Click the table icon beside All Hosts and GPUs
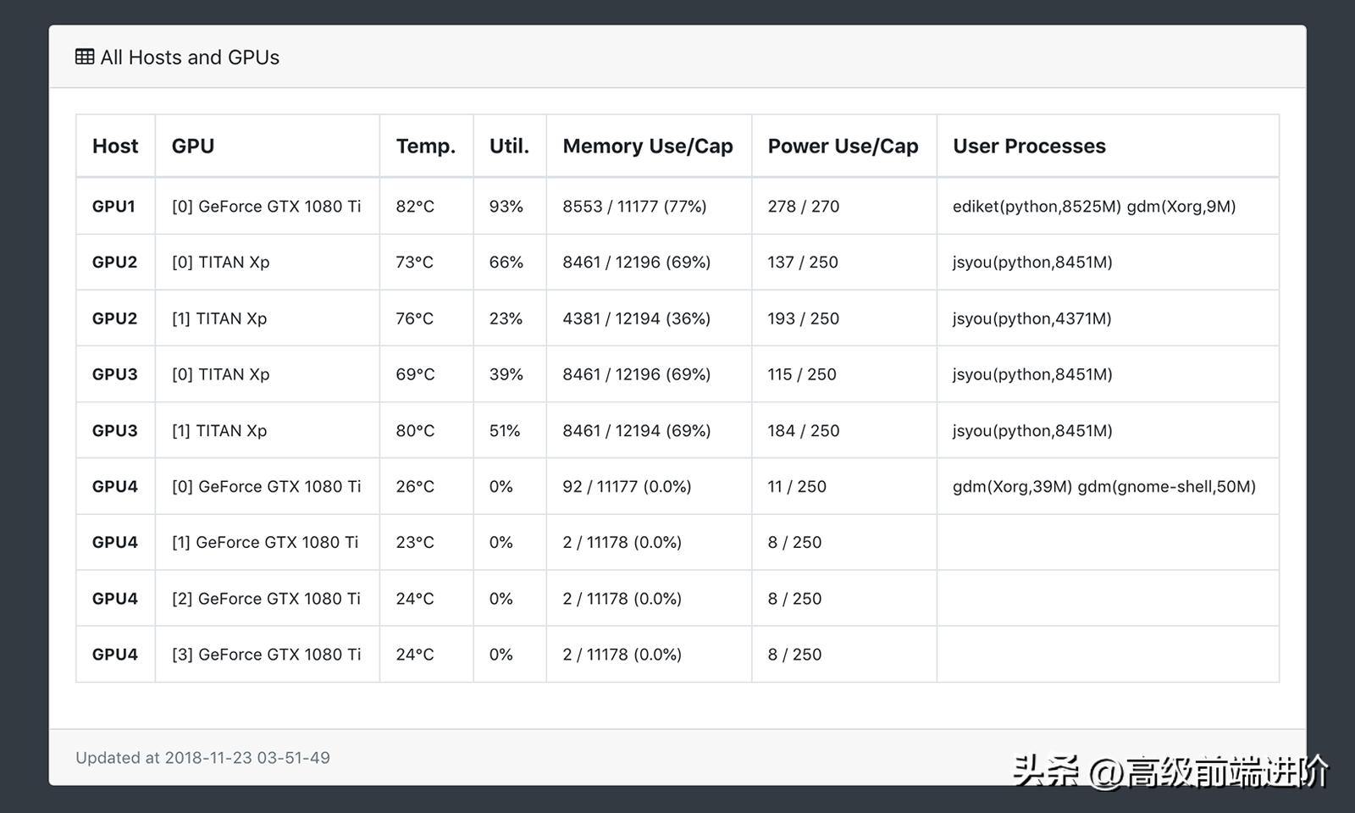Screen dimensions: 1355x813 click(85, 57)
